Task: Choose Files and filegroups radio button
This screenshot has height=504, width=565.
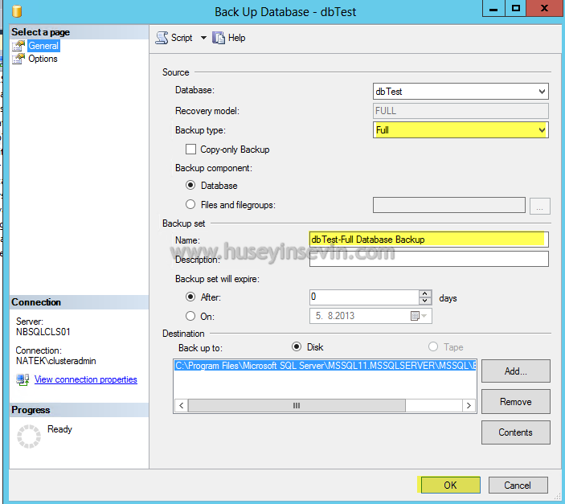Action: 190,204
